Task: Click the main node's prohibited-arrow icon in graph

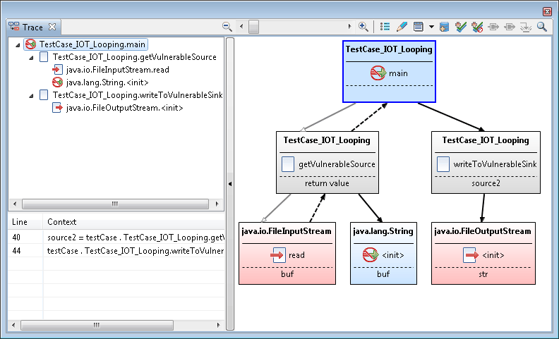Action: click(x=378, y=73)
